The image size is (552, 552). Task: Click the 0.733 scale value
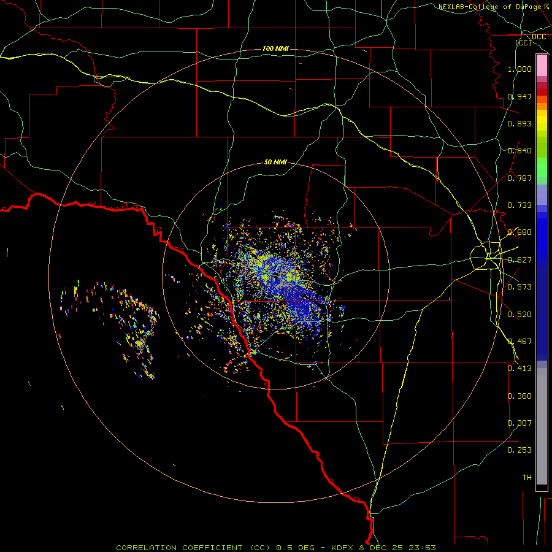tap(519, 205)
